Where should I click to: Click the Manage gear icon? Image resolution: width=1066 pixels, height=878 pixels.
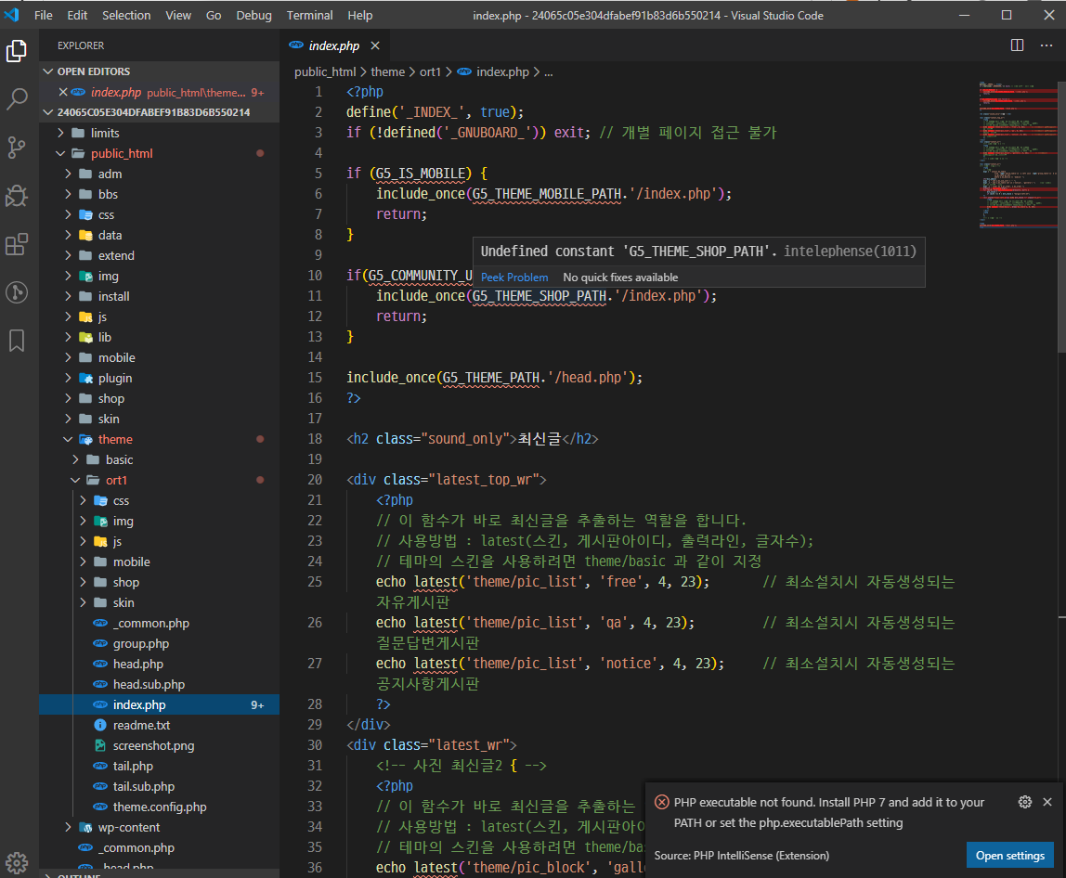pyautogui.click(x=17, y=863)
